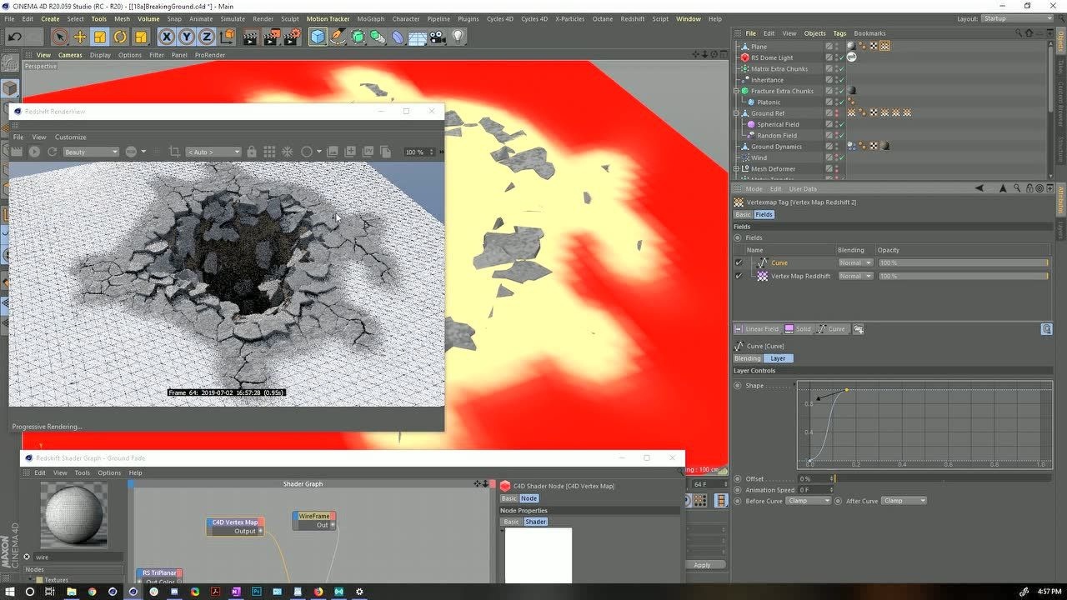Viewport: 1067px width, 600px height.
Task: Toggle the Curve field enabled checkbox
Action: [x=738, y=262]
